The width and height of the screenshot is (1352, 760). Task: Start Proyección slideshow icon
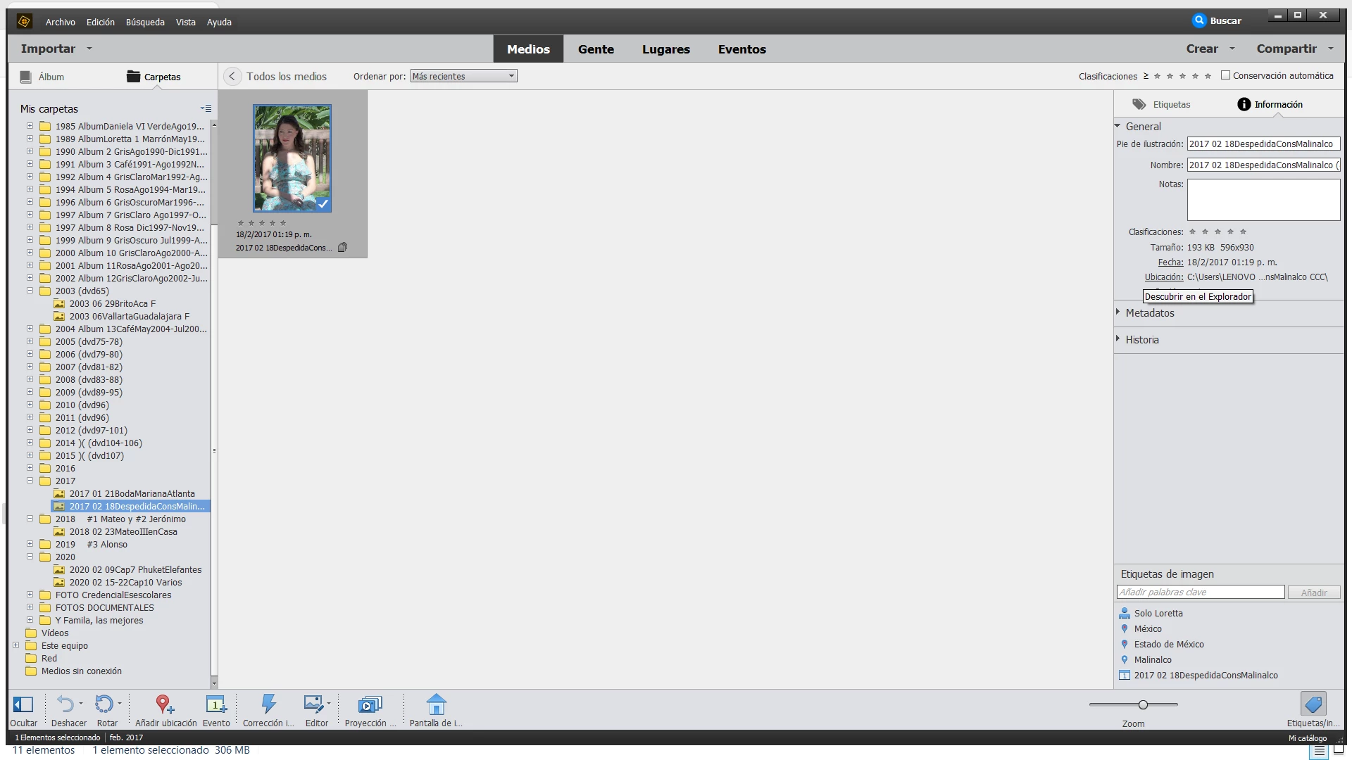(370, 704)
